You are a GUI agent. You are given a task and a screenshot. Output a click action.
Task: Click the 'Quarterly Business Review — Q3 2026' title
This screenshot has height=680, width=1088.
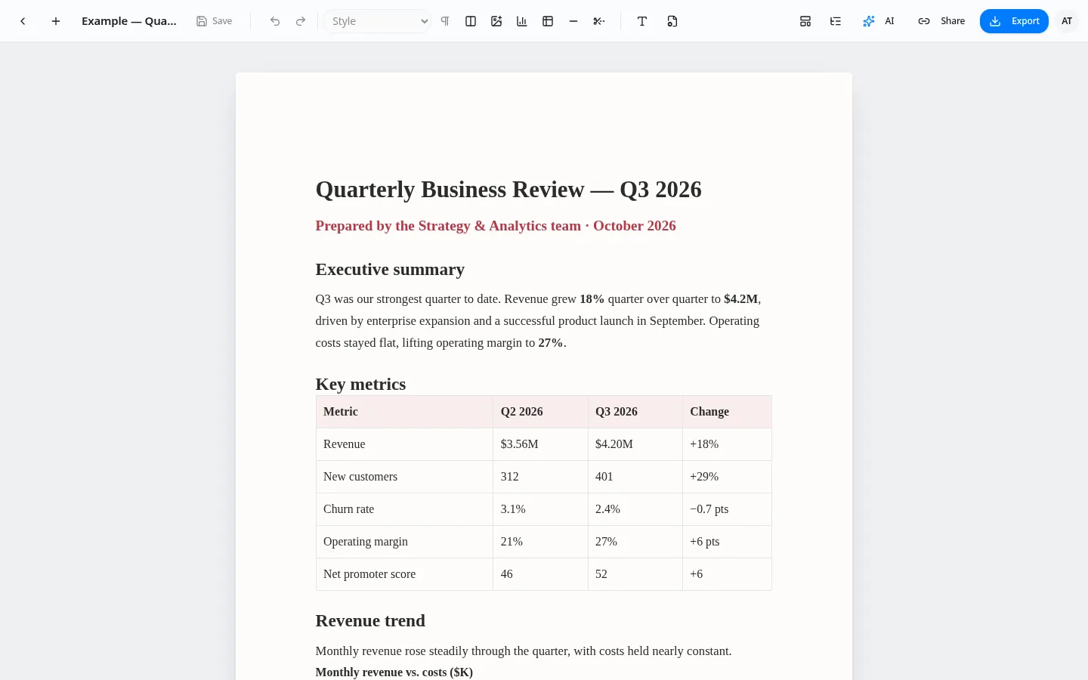click(x=508, y=189)
